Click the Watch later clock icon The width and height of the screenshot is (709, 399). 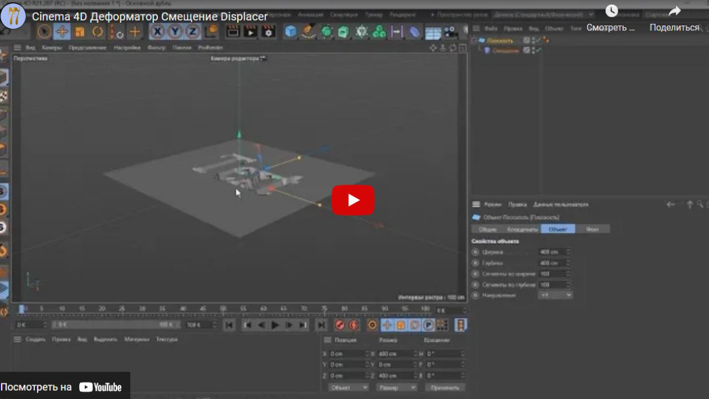point(611,11)
